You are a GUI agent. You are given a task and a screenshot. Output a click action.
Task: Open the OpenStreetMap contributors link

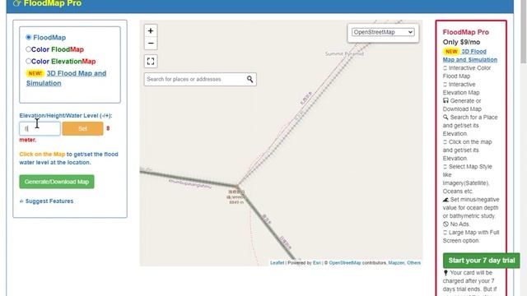coord(344,263)
